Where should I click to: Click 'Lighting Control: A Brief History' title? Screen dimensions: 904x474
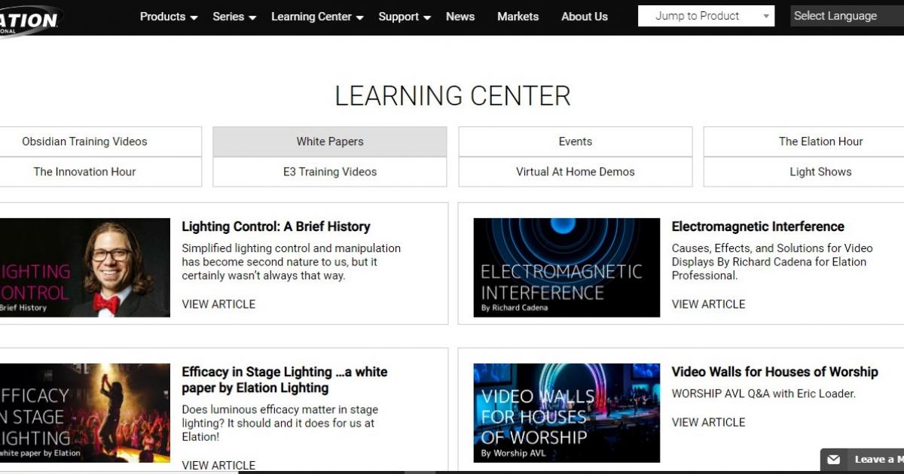click(276, 226)
